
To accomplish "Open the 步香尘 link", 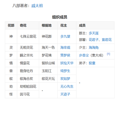I will 84,55.
